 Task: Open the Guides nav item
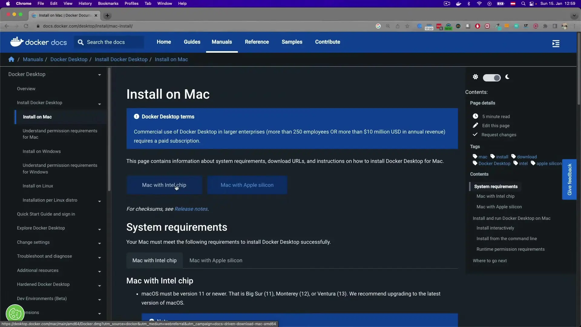192,42
